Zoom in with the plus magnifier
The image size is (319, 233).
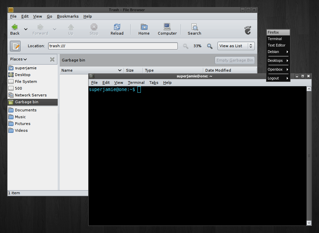(x=209, y=46)
